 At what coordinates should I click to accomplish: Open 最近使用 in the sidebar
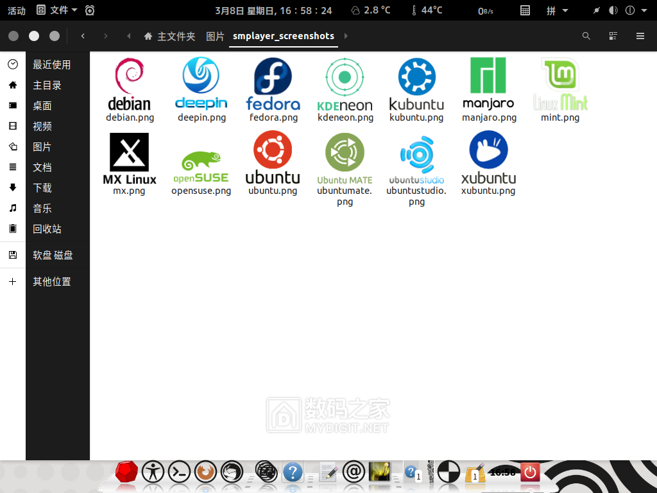(x=51, y=65)
